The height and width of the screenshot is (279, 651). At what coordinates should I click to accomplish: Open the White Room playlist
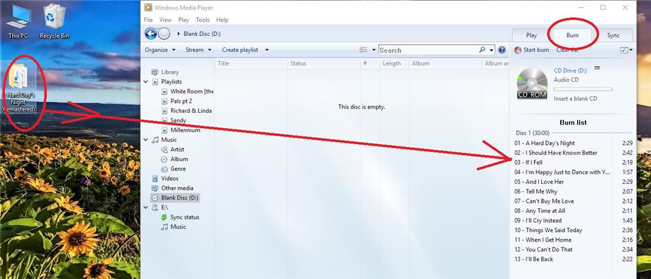[192, 91]
